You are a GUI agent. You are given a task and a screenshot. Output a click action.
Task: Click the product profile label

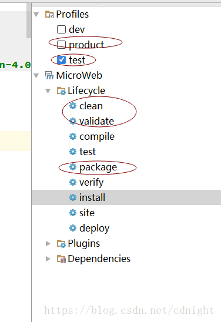click(86, 45)
